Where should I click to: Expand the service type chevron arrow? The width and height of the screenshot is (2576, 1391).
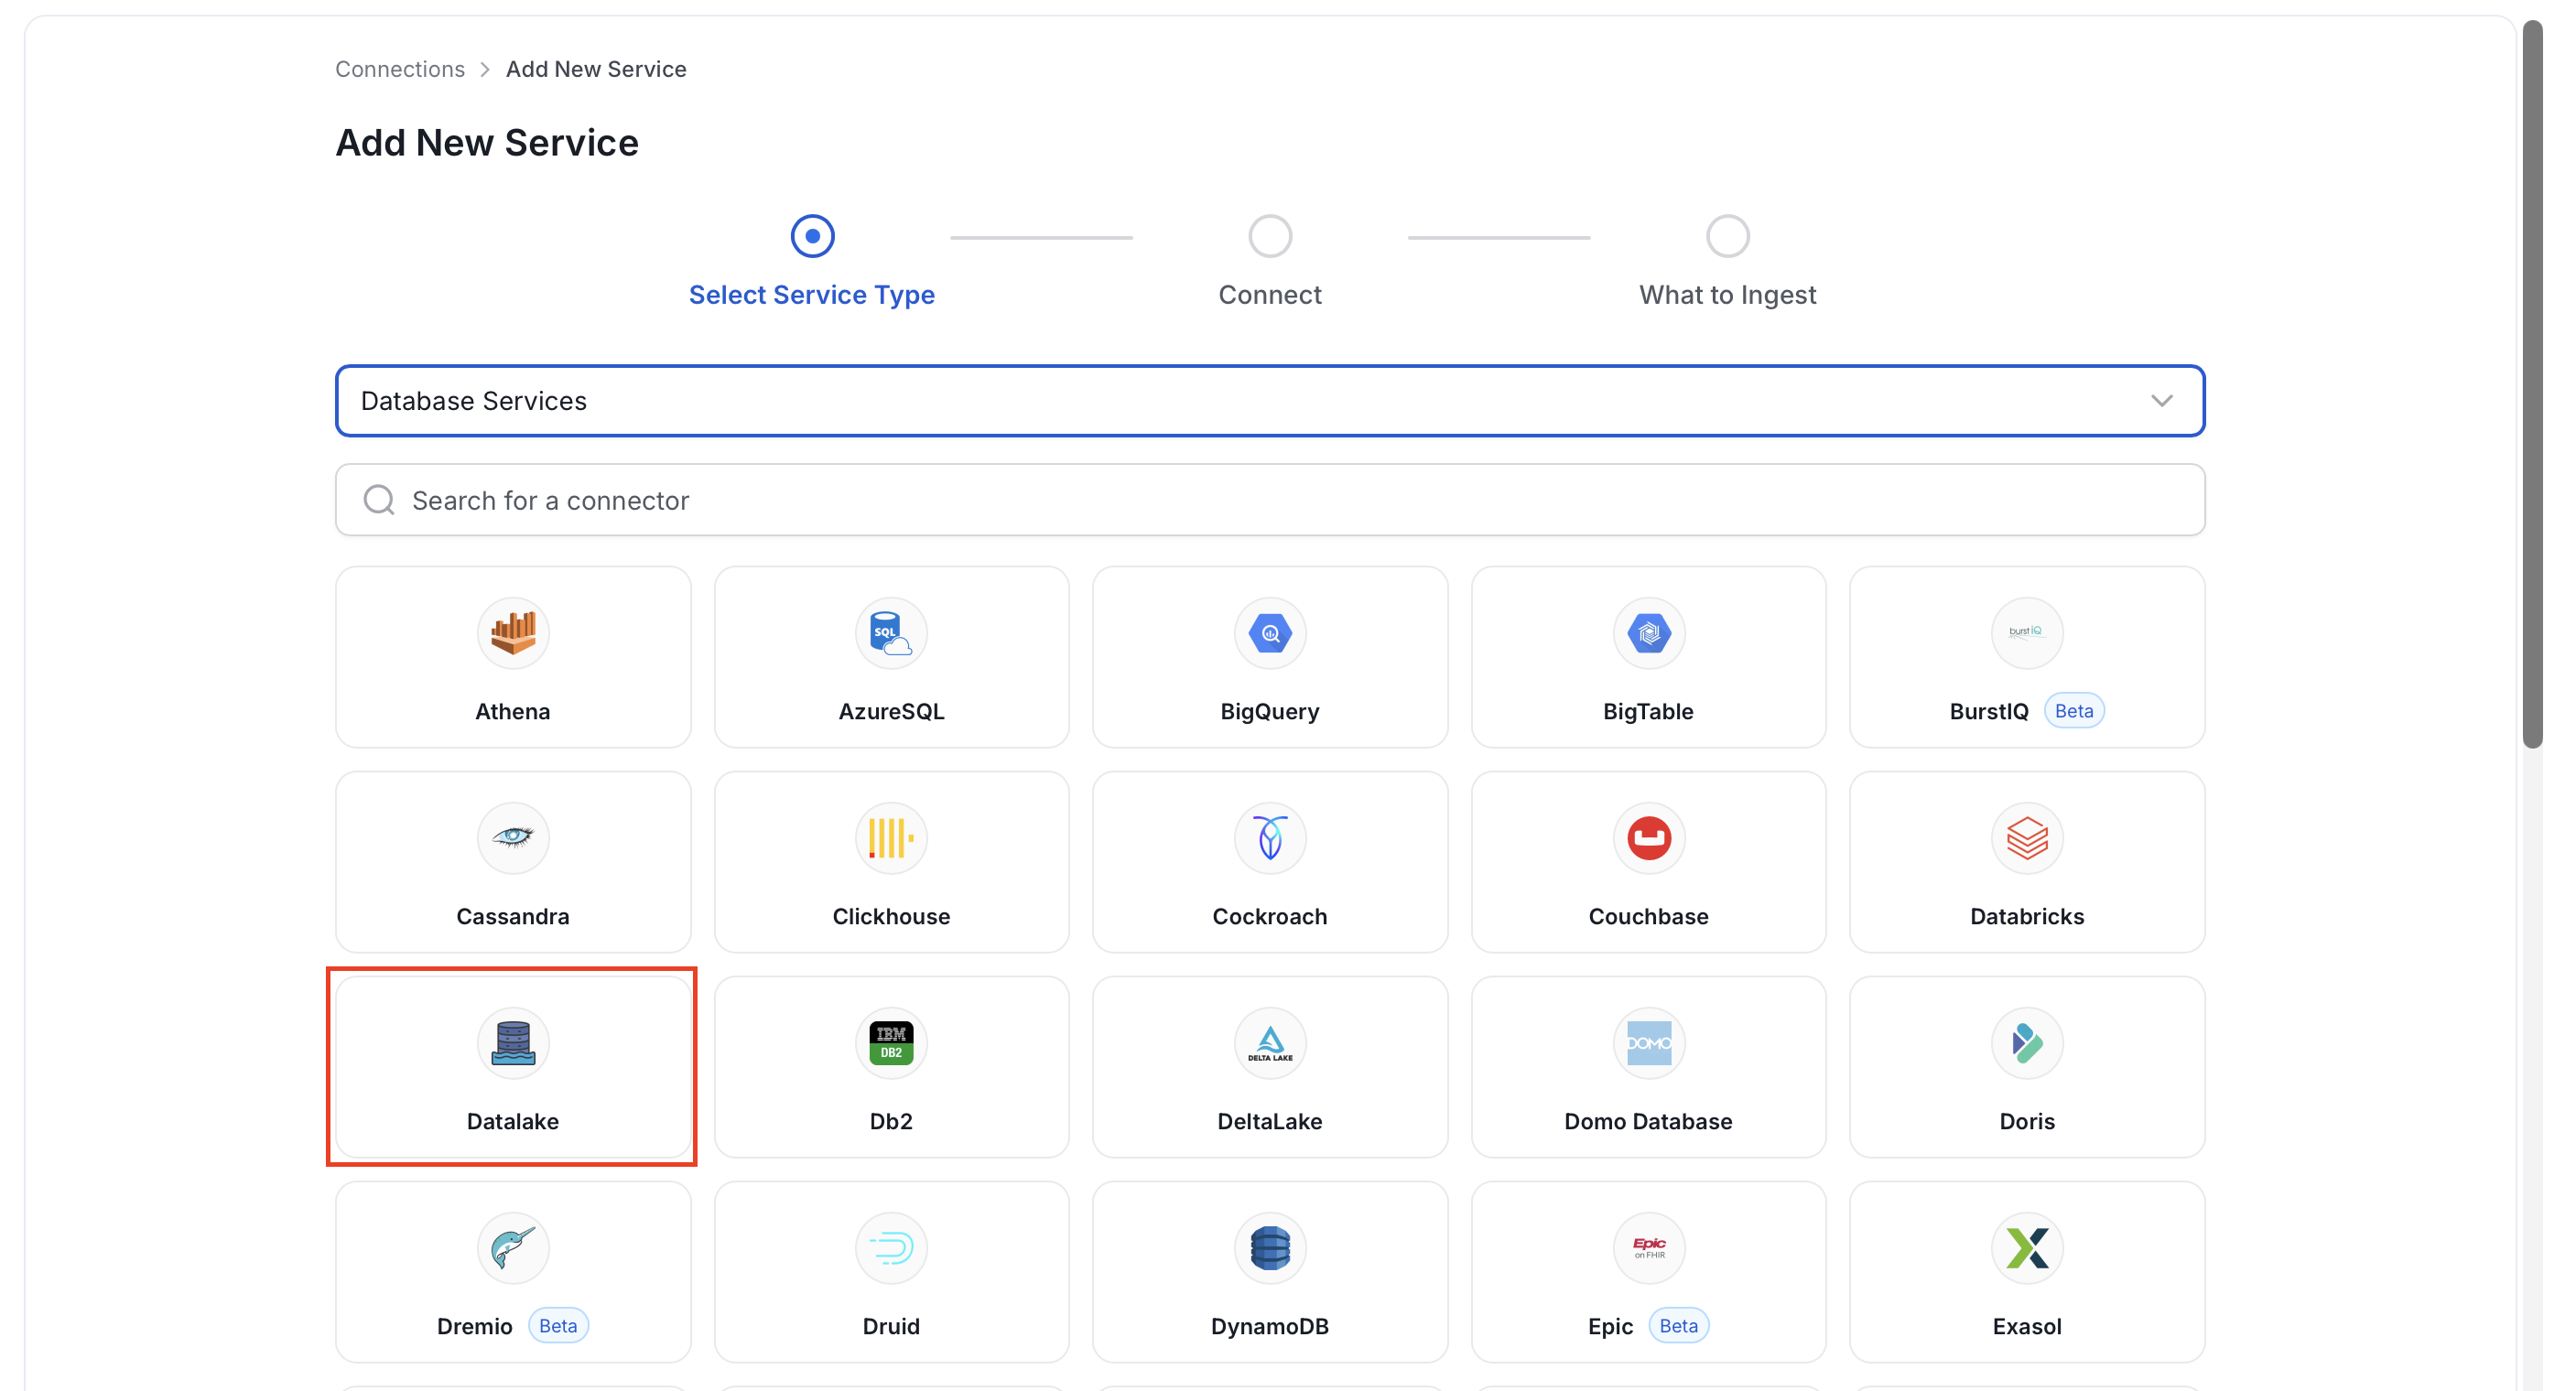(2162, 401)
